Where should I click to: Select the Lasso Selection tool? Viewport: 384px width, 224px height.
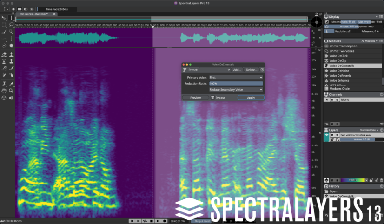coord(11,25)
